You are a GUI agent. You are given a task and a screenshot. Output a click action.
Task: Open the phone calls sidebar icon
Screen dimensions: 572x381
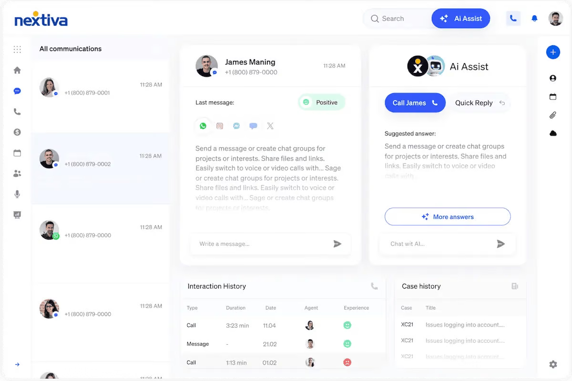[17, 112]
